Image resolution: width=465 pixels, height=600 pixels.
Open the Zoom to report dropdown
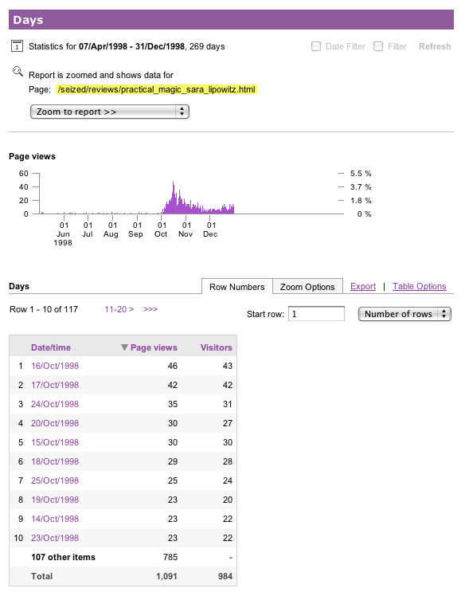click(110, 112)
